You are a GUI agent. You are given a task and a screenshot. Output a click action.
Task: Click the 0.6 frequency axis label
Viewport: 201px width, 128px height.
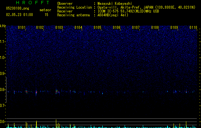coord(2,122)
